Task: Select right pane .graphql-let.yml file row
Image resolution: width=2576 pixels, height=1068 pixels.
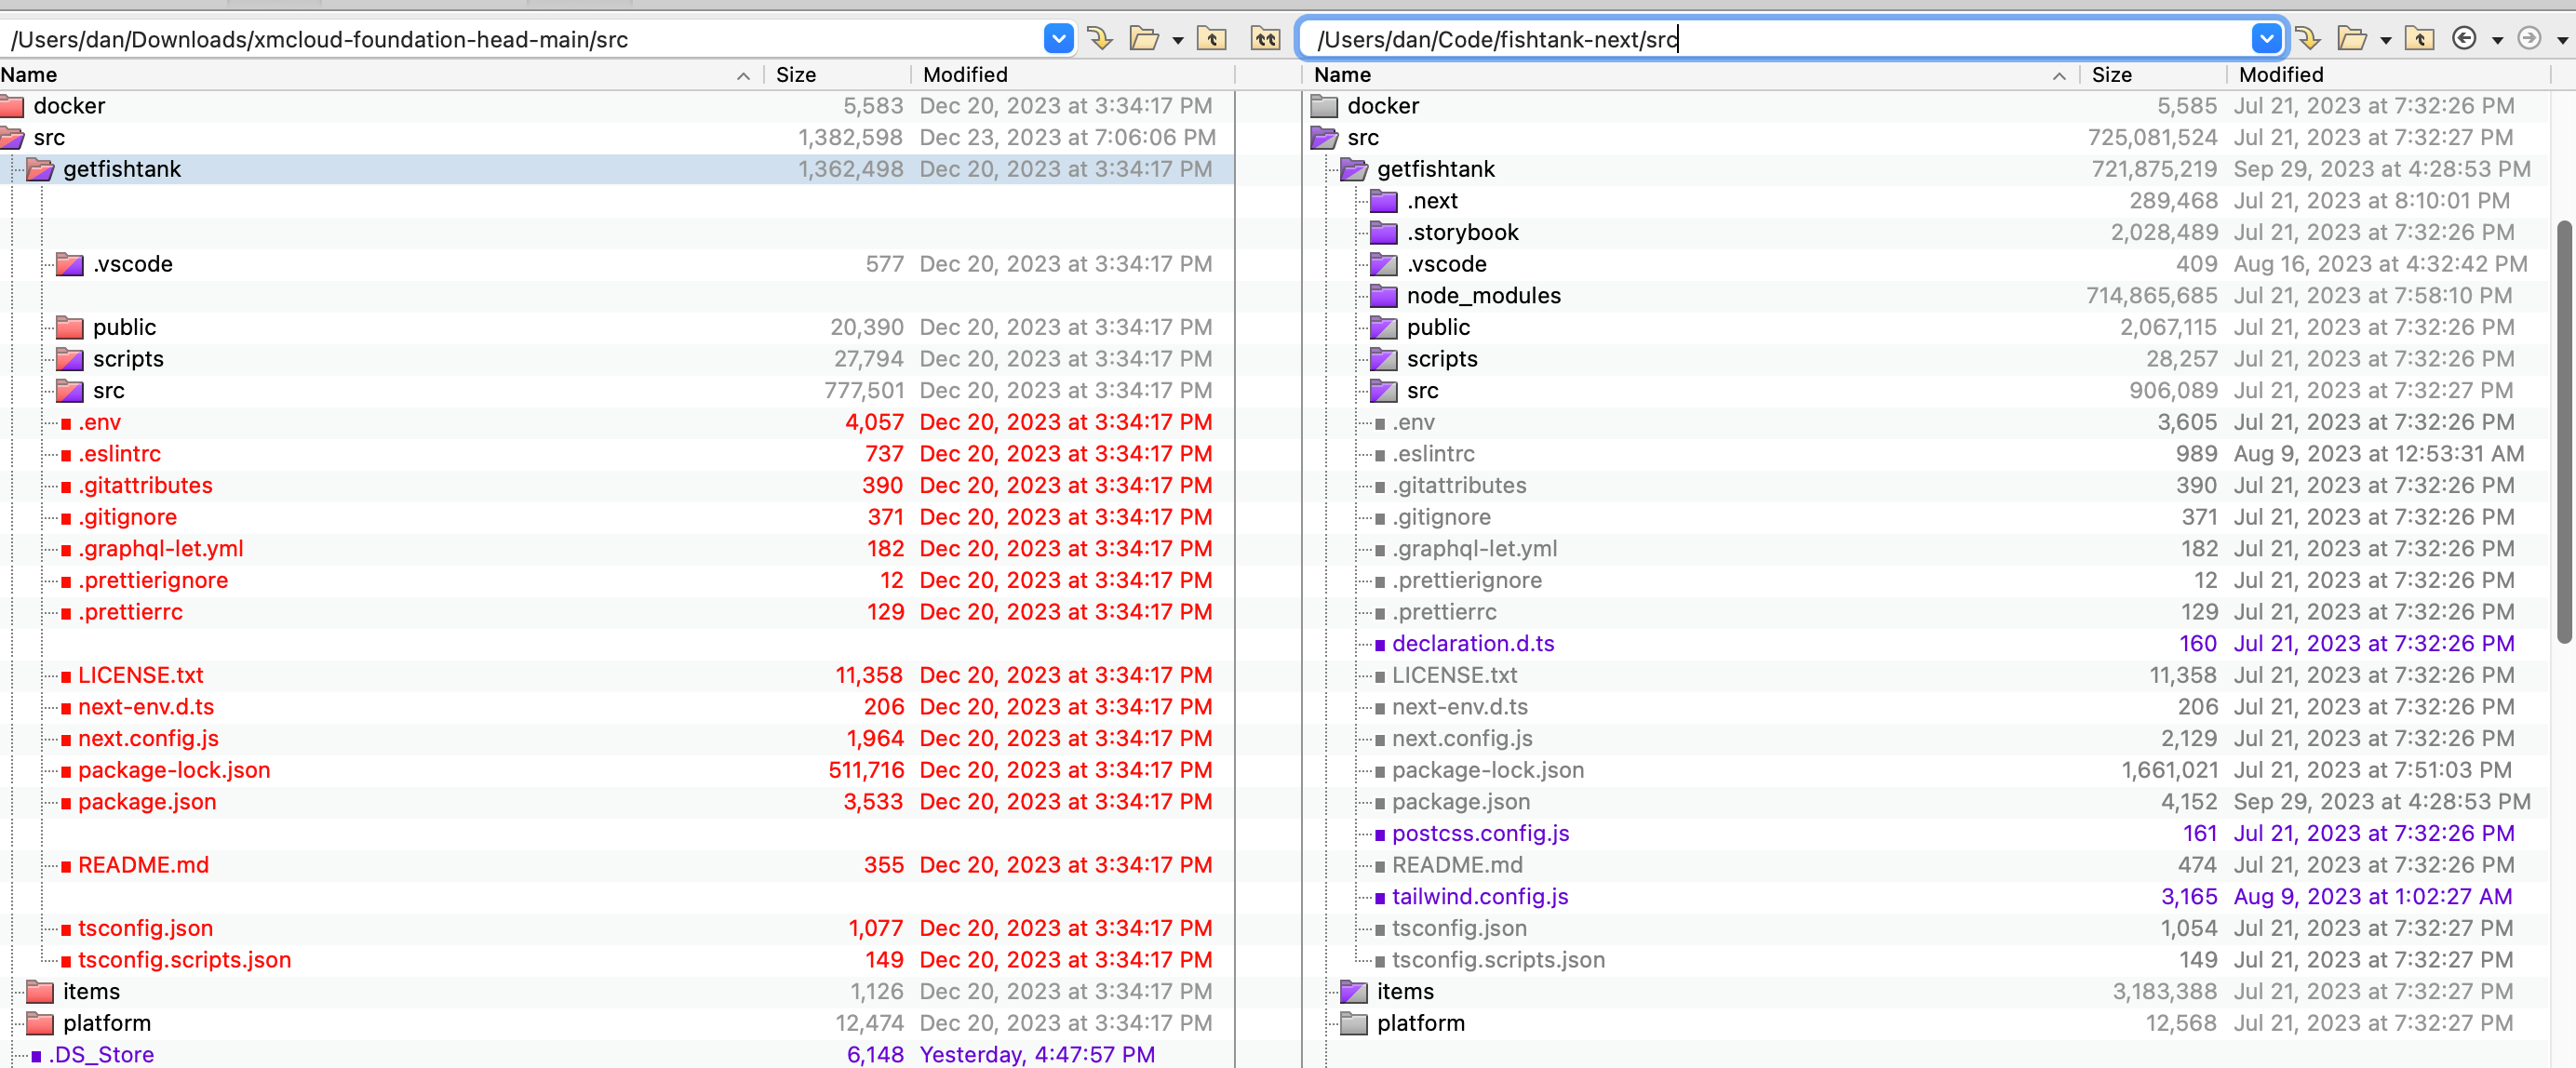Action: 1928,549
